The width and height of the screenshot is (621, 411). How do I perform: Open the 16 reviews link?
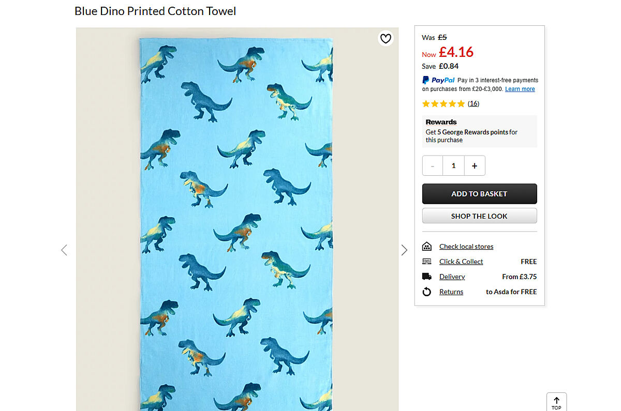click(x=474, y=104)
